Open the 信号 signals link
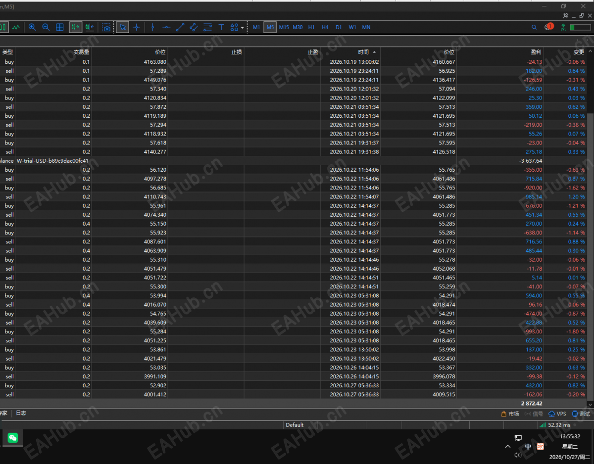The height and width of the screenshot is (464, 594). 534,414
